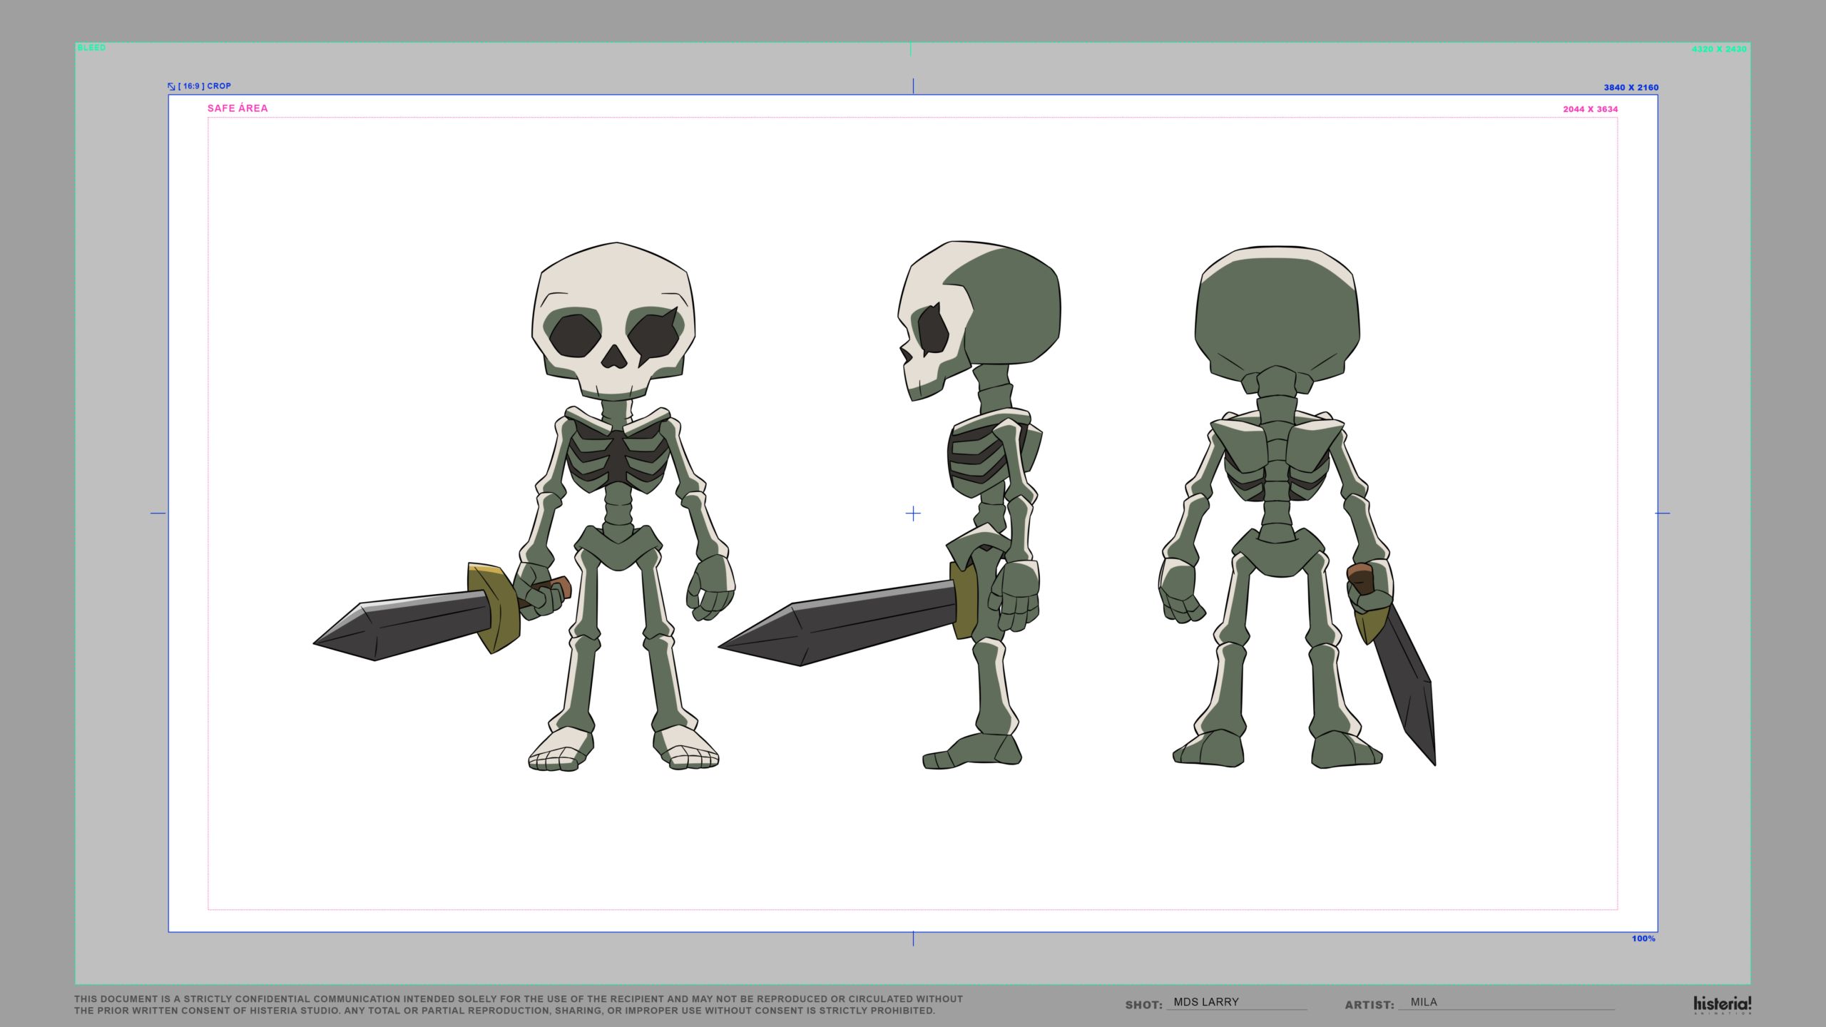
Task: Click the center crosshair marker
Action: (x=913, y=513)
